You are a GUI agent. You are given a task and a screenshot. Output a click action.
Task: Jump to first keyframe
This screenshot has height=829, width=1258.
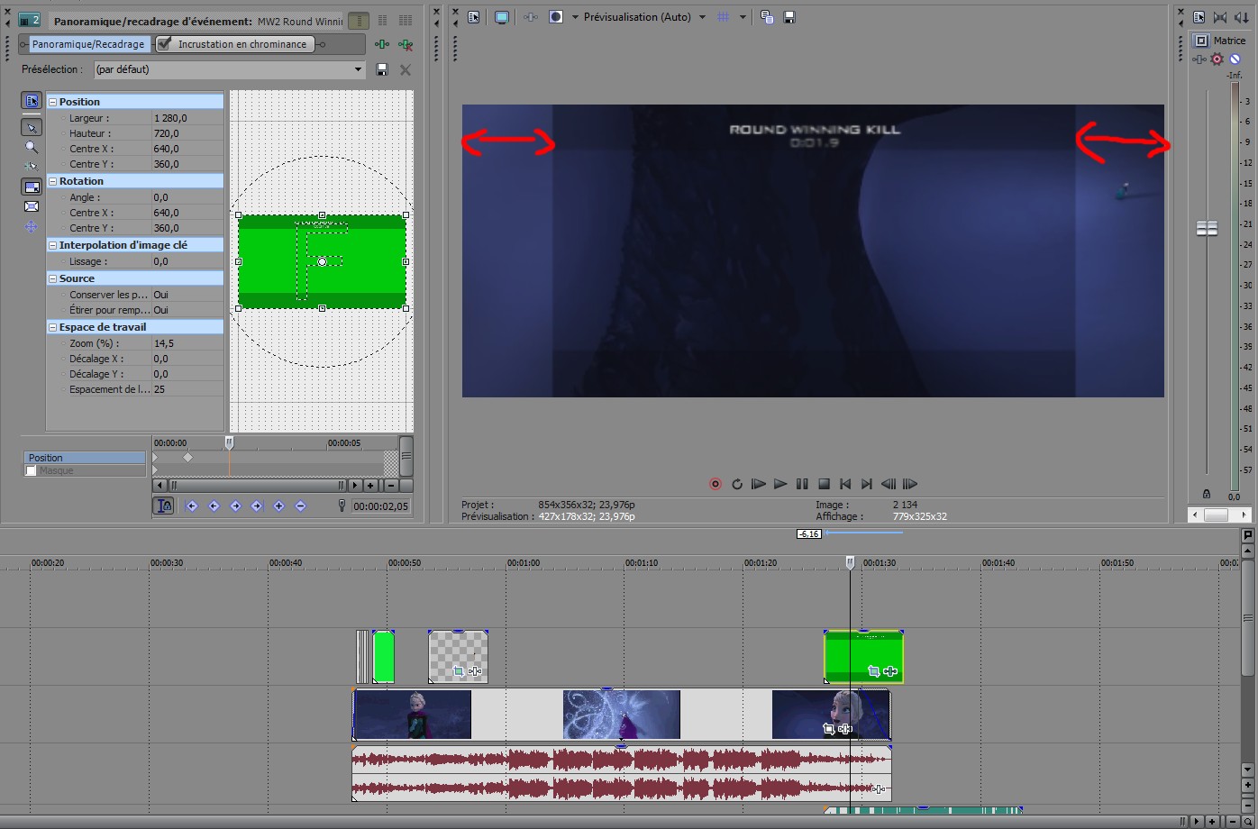[x=192, y=506]
